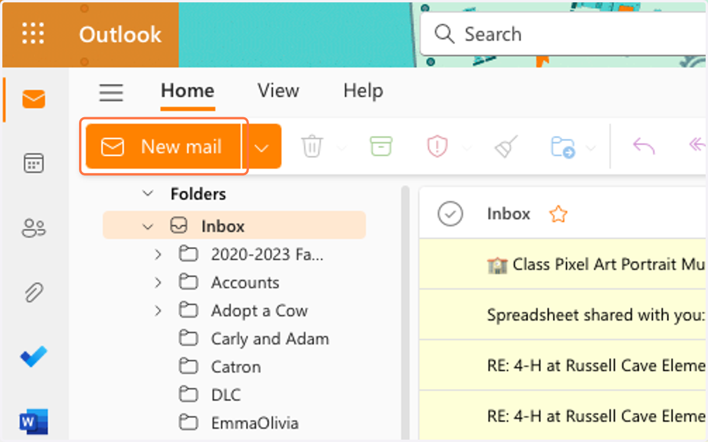
Task: Open Calendar from the left rail
Action: 34,163
